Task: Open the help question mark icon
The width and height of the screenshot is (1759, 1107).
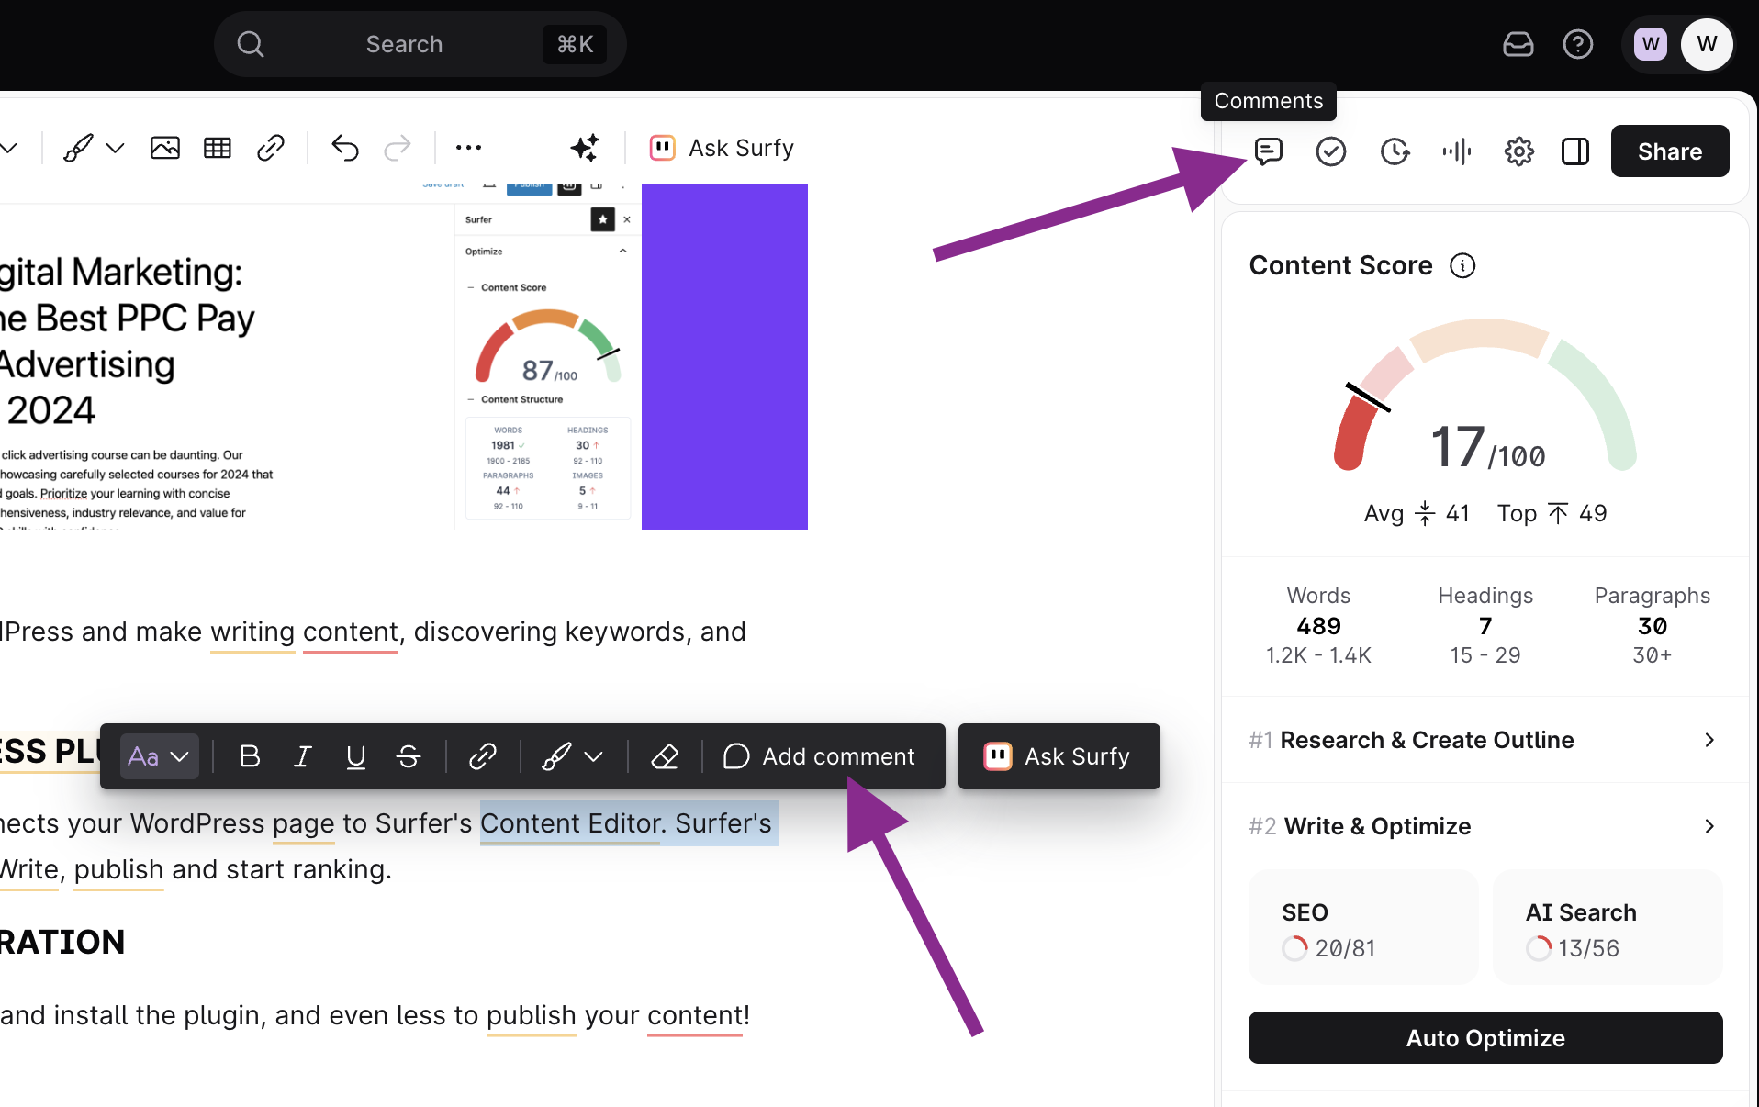Action: coord(1578,44)
